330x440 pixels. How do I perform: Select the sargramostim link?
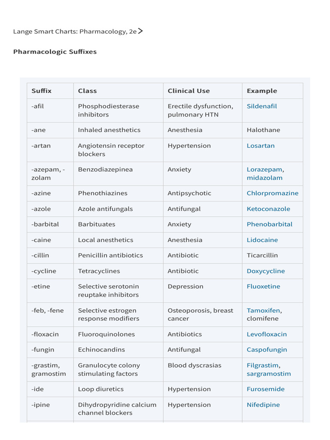click(x=269, y=373)
